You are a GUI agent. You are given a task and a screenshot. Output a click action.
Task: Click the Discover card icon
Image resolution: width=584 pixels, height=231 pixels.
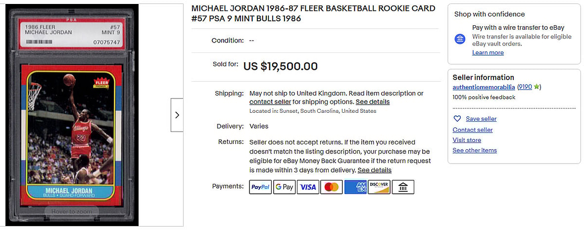tap(379, 187)
